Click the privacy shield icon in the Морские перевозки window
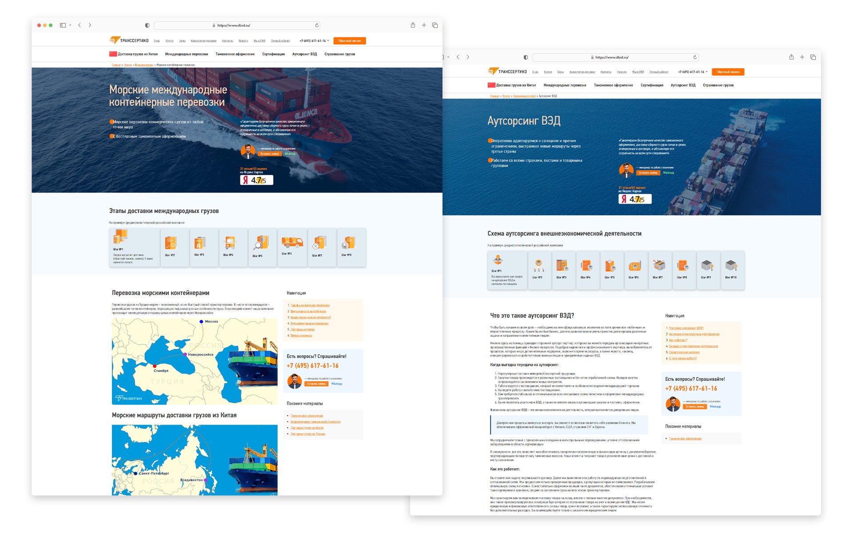Image resolution: width=853 pixels, height=533 pixels. click(147, 25)
